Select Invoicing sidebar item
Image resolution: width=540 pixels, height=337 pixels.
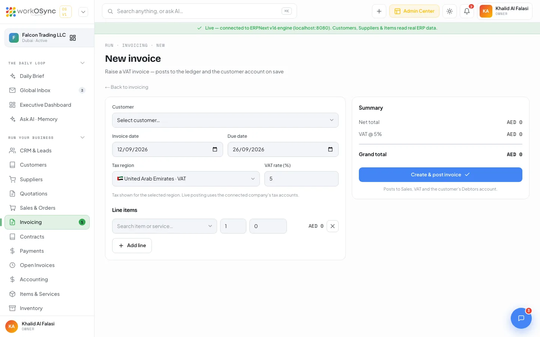coord(47,222)
